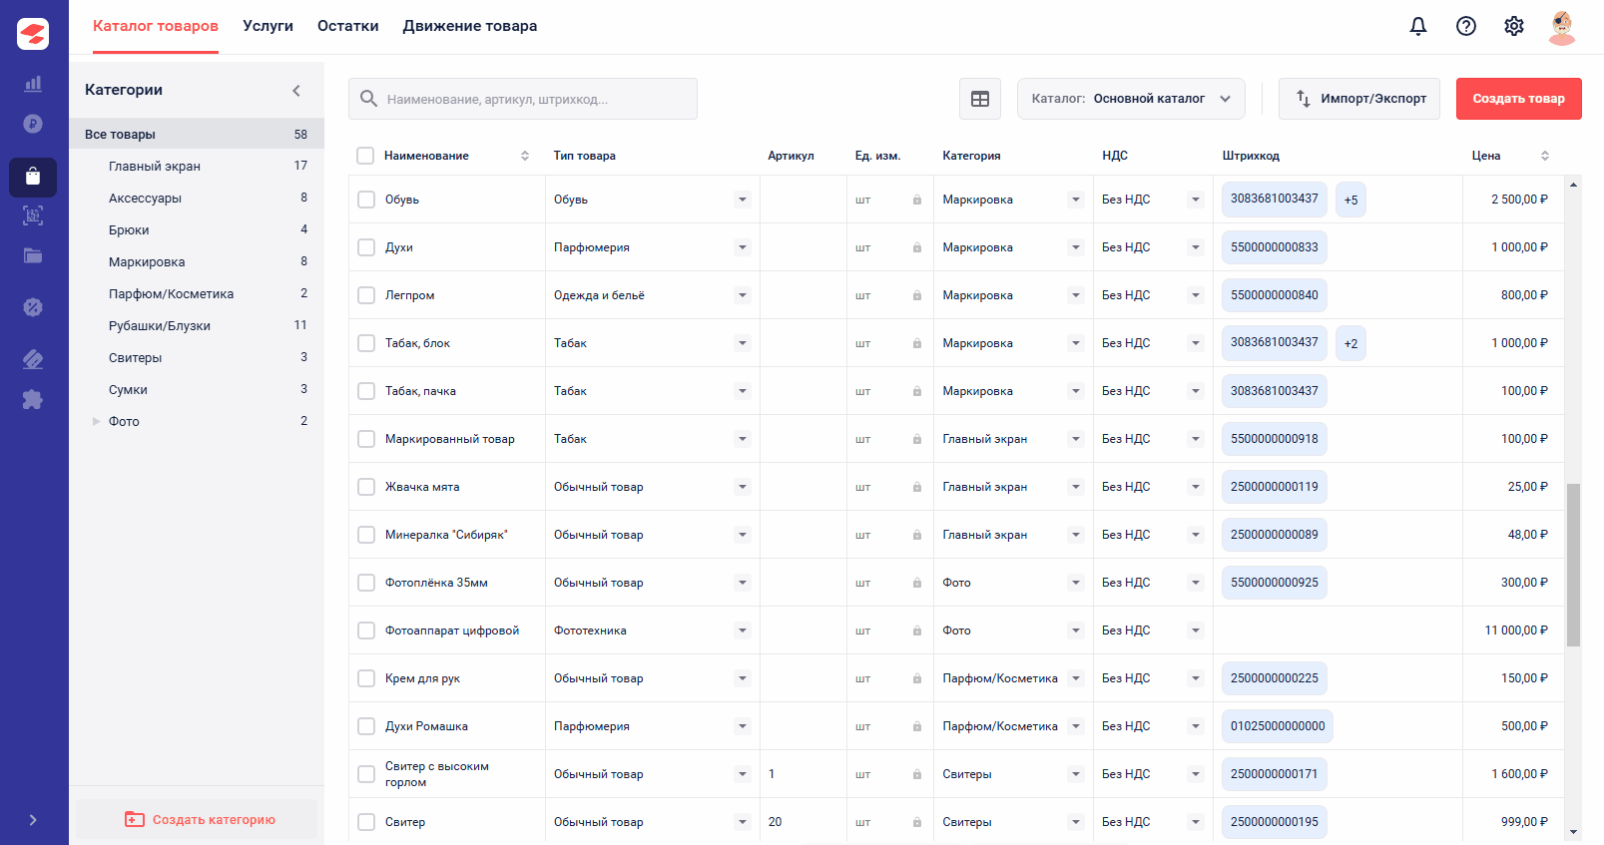
Task: Click the Создать товар button
Action: [1519, 99]
